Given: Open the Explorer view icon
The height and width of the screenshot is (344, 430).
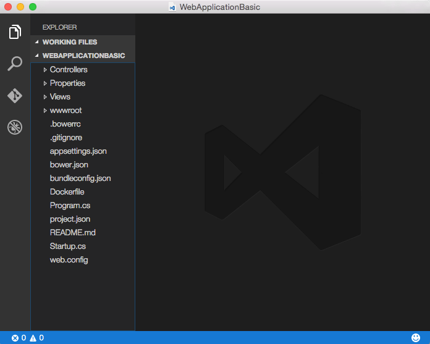Looking at the screenshot, I should click(x=15, y=31).
